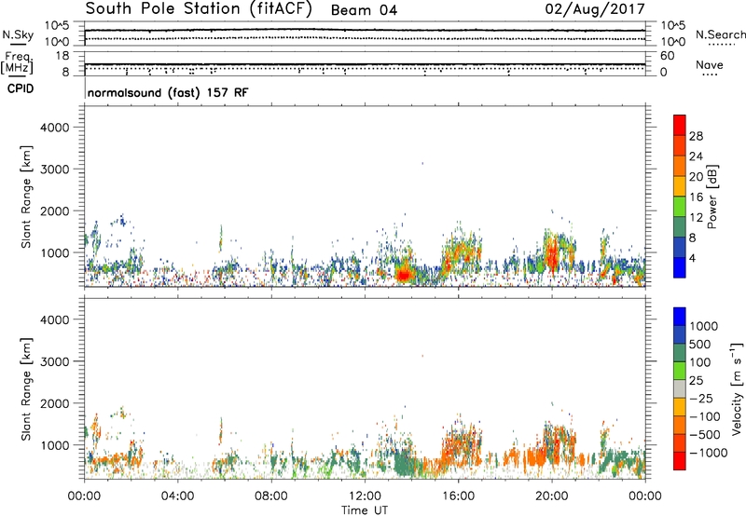Click the 'Slant Range [km]' label of the velocity panel
746x516 pixels.
click(26, 389)
